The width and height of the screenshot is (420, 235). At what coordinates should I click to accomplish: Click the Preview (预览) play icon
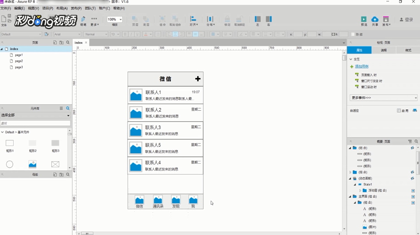364,20
